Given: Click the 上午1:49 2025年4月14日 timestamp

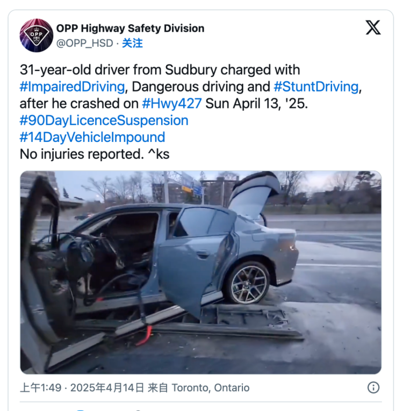Looking at the screenshot, I should pyautogui.click(x=82, y=388).
